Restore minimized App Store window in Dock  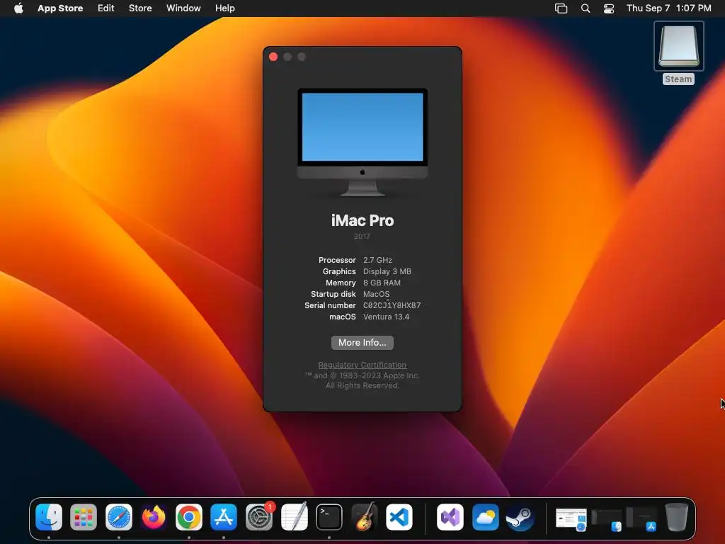click(641, 518)
